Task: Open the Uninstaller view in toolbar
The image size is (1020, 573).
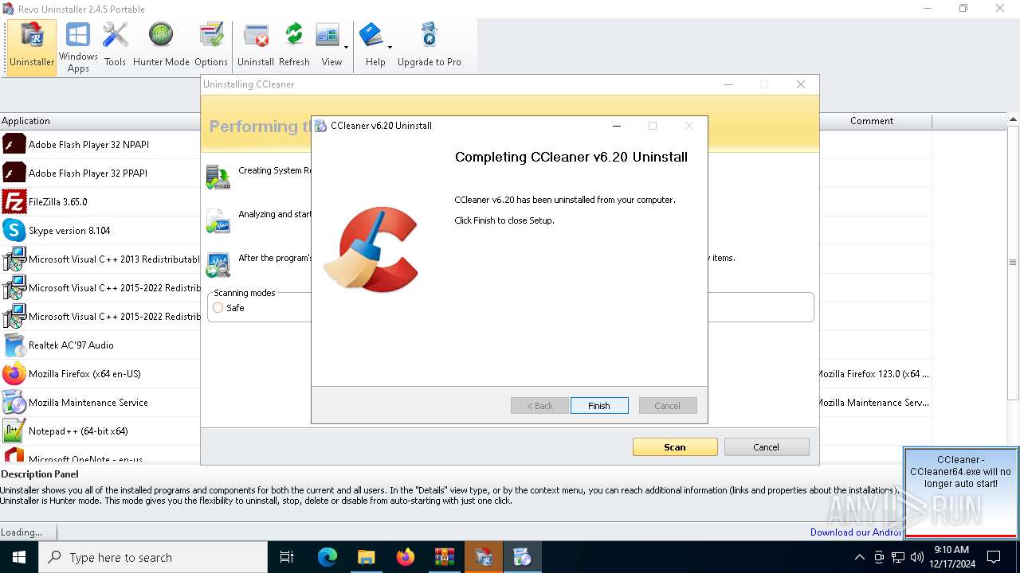Action: click(32, 47)
